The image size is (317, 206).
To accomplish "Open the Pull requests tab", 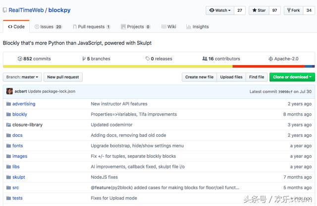I will coord(92,27).
